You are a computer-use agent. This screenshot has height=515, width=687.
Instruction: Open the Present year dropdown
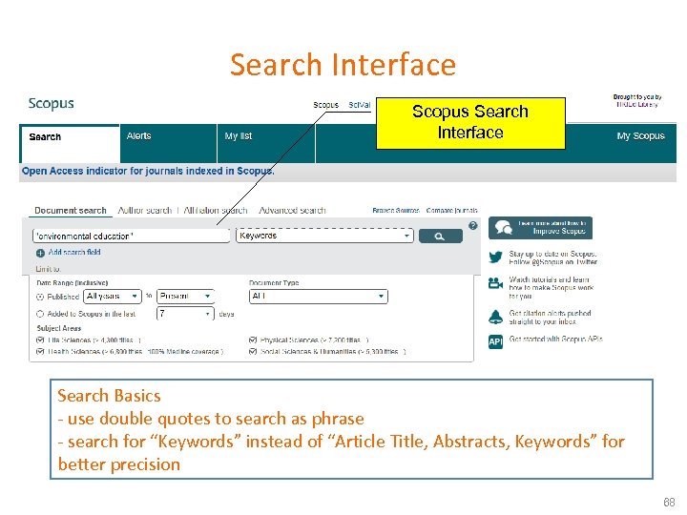click(x=185, y=297)
